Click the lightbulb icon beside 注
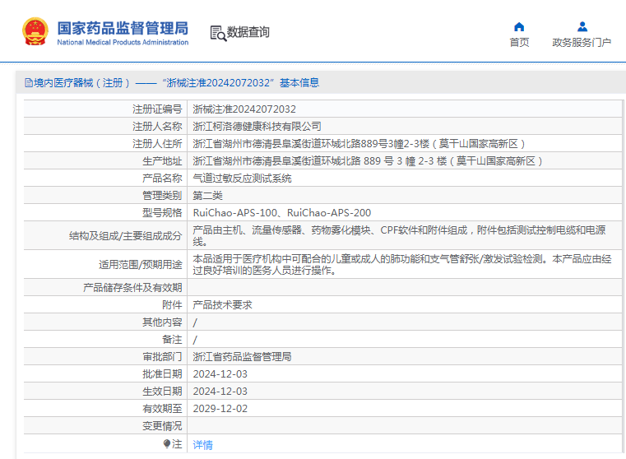The height and width of the screenshot is (459, 626). point(167,443)
